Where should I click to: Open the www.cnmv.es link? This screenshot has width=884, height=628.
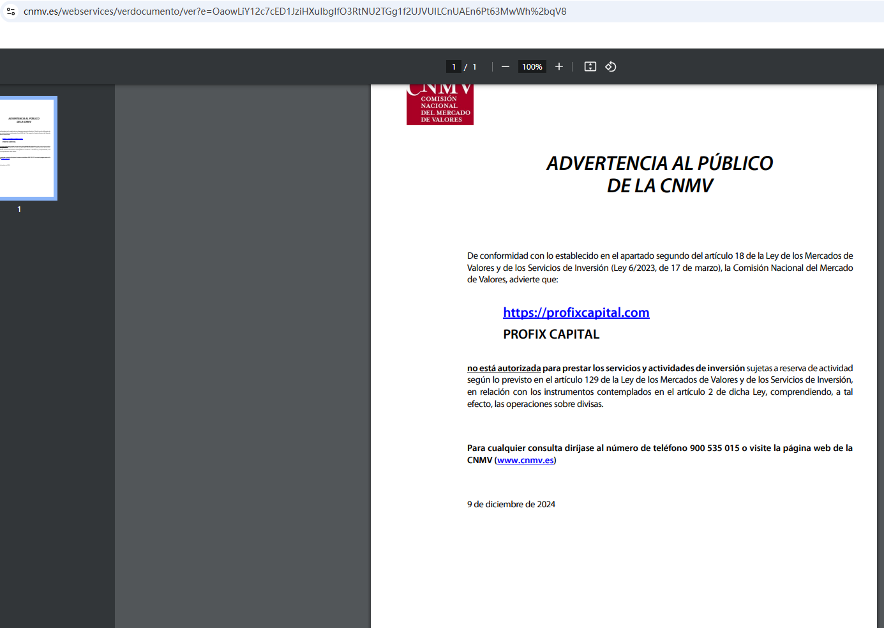point(525,460)
